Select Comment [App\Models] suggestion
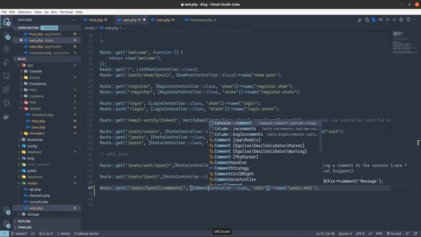 tap(264, 140)
